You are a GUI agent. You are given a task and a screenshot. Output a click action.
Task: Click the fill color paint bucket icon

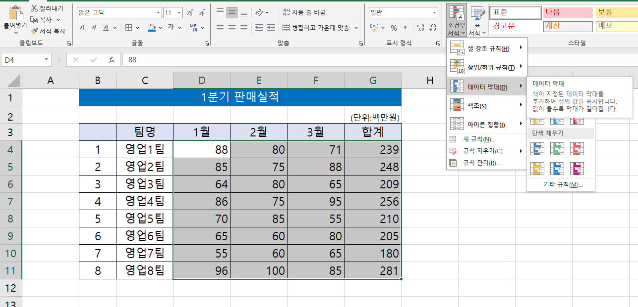point(153,28)
